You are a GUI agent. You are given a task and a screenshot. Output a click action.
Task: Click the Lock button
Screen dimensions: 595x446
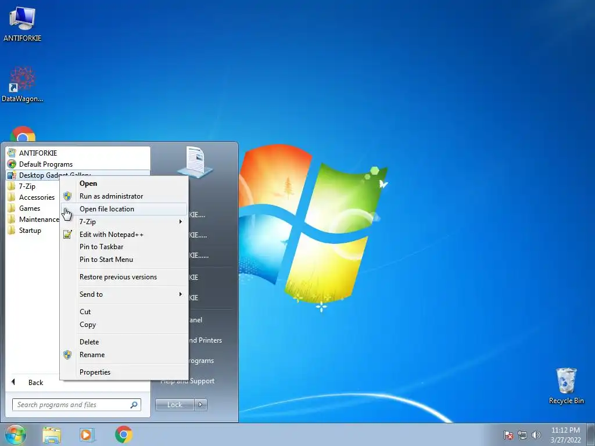174,405
